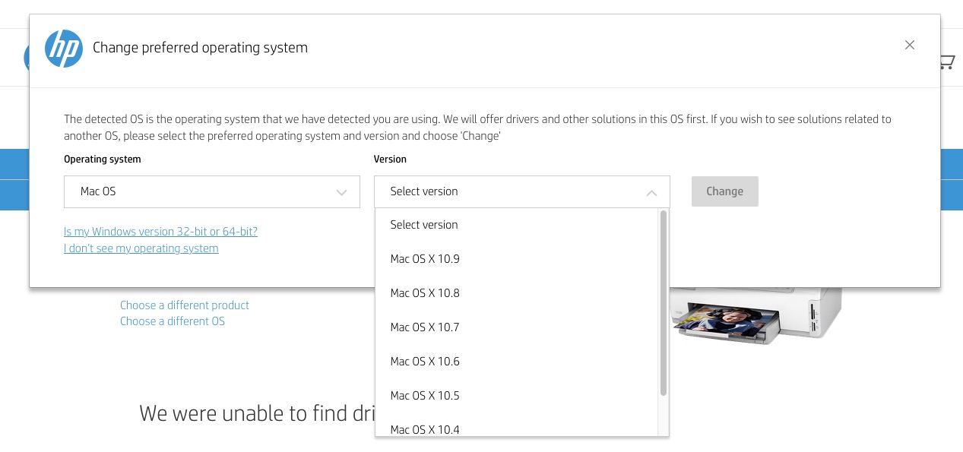Select Mac OS X 10.5 option
Screen dimensions: 963x452
point(425,396)
